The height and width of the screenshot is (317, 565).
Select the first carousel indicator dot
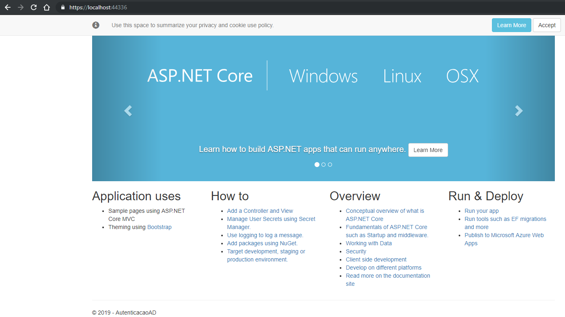(x=317, y=165)
